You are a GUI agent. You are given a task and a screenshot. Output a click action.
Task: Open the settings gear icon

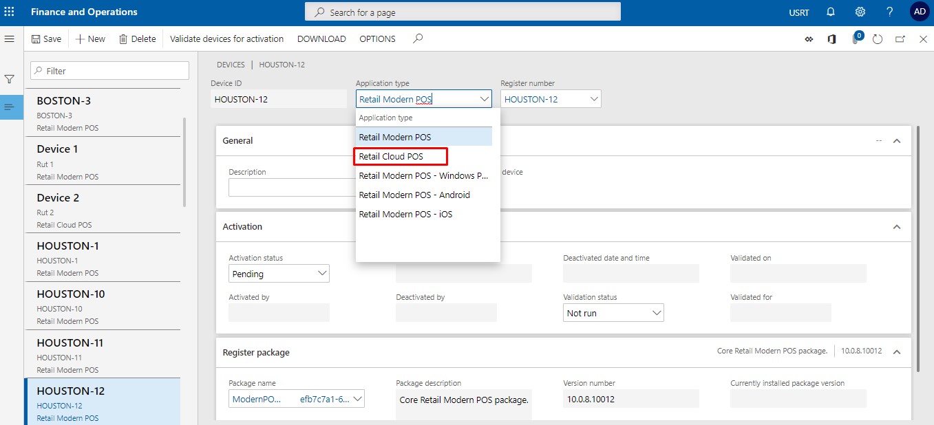click(x=860, y=12)
